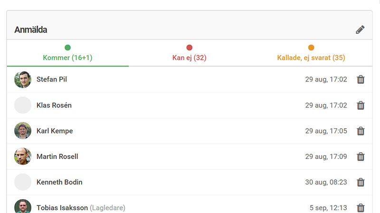Image resolution: width=380 pixels, height=213 pixels.
Task: Show the Kallade, ej svarat (35) tab
Action: click(x=311, y=53)
